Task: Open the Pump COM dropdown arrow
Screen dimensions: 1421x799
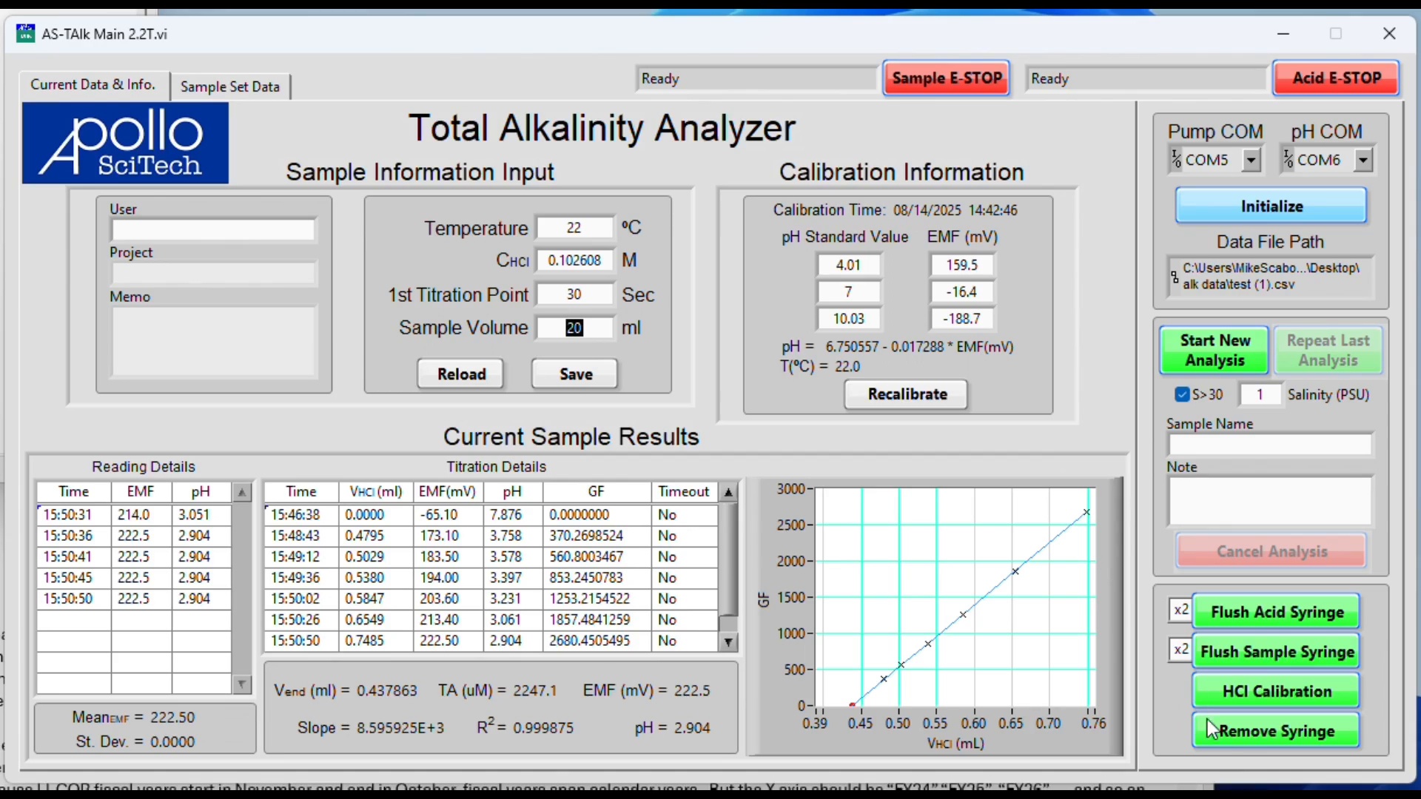Action: (x=1251, y=160)
